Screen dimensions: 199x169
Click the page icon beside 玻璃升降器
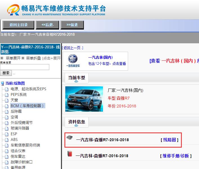pos(7,129)
